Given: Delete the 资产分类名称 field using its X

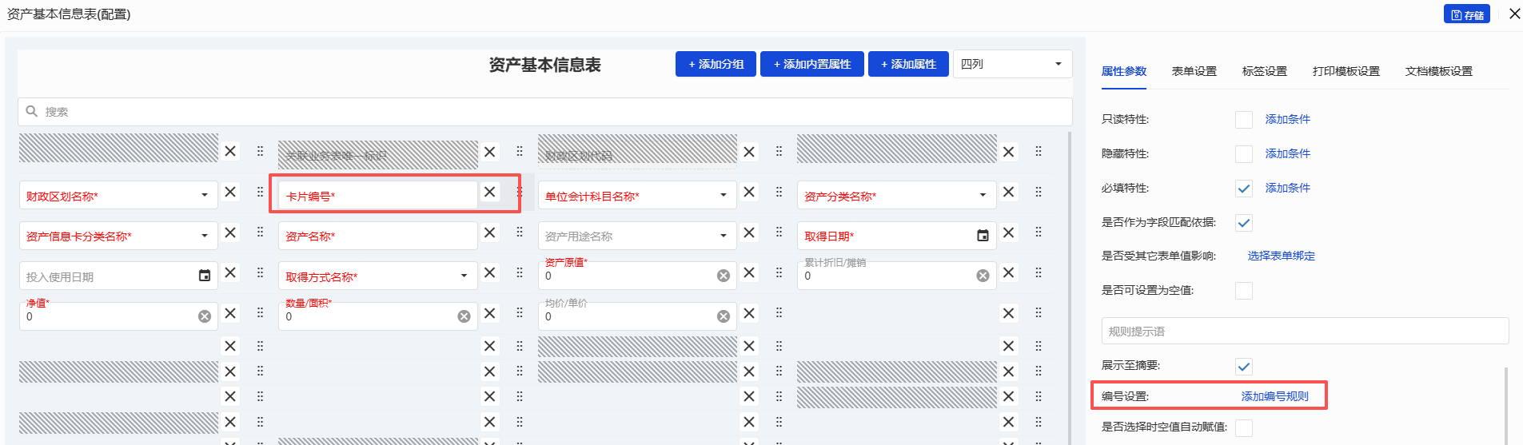Looking at the screenshot, I should click(x=1009, y=192).
